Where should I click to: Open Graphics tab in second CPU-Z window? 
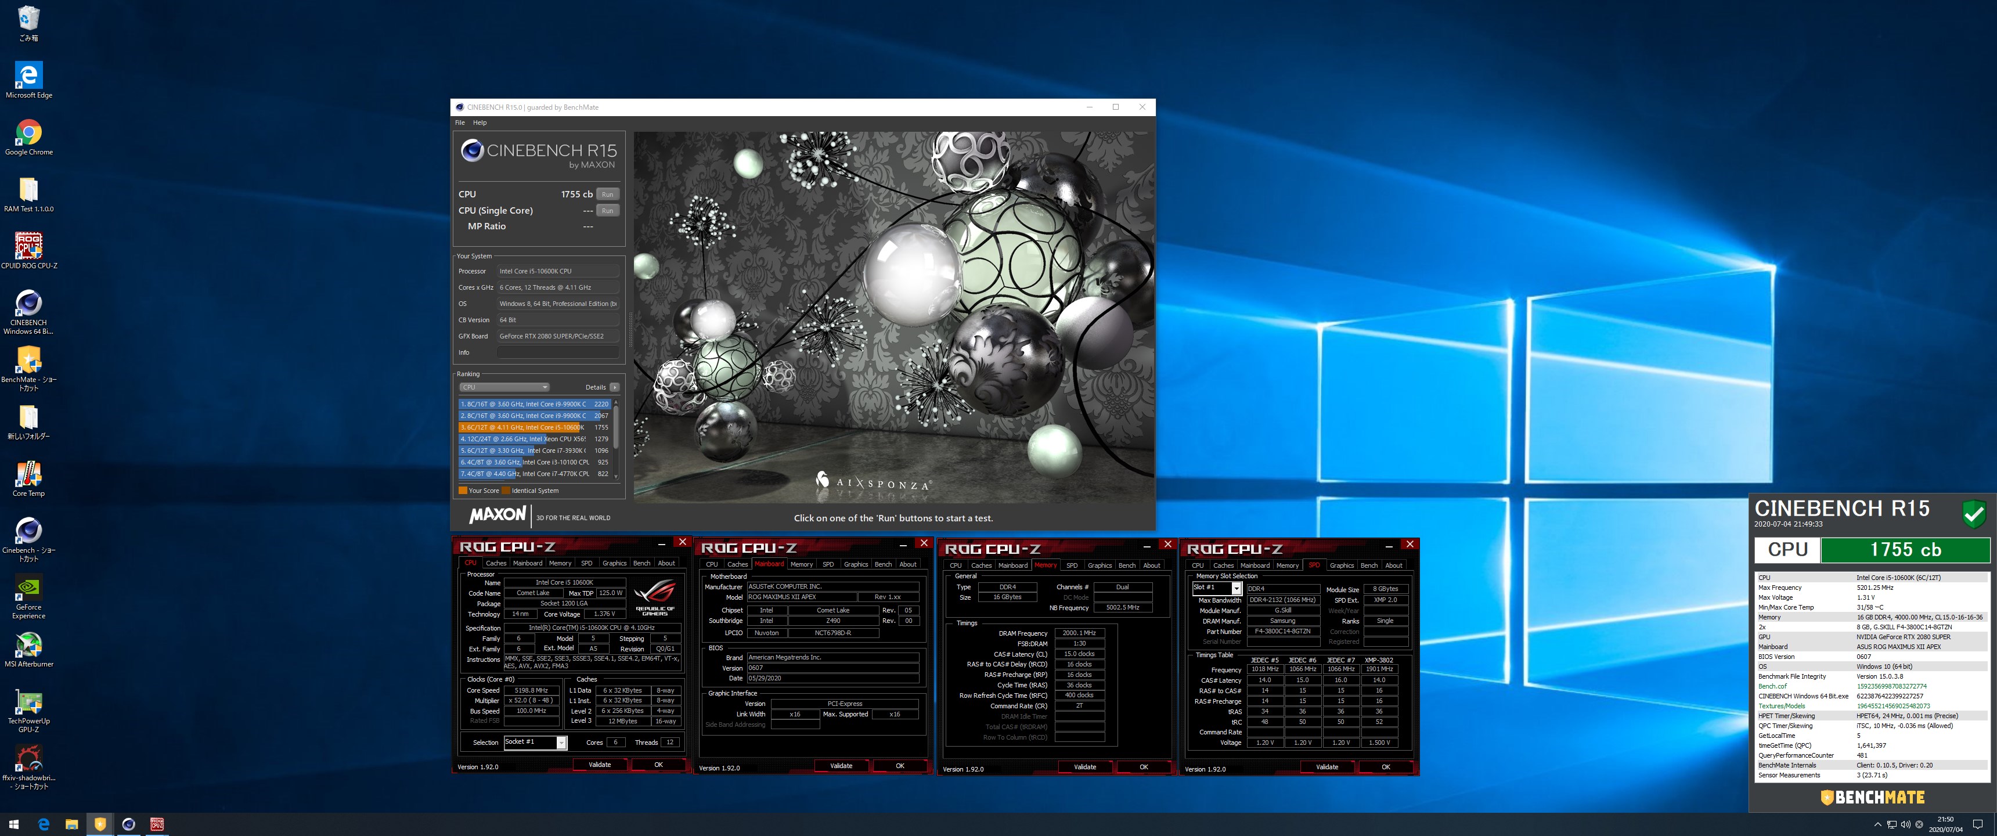(856, 564)
